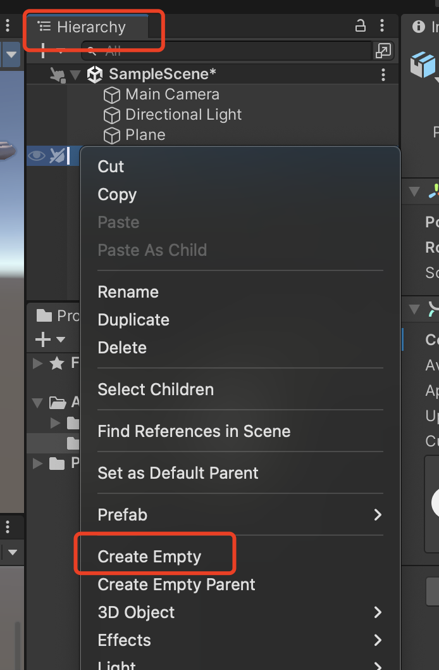The width and height of the screenshot is (439, 670).
Task: Click the Plane GameObject icon
Action: (x=112, y=135)
